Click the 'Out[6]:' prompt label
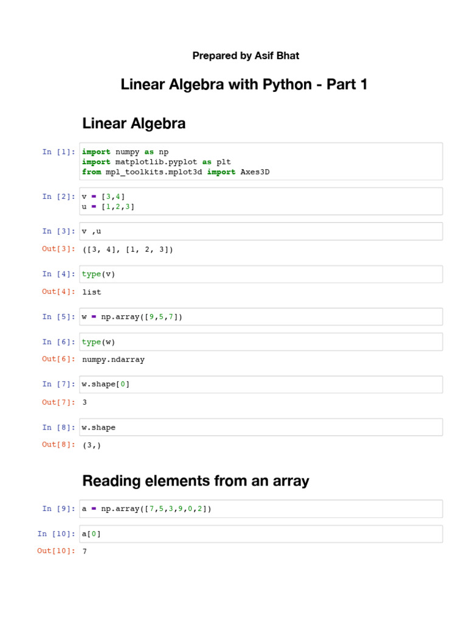This screenshot has height=623, width=467. tap(59, 359)
